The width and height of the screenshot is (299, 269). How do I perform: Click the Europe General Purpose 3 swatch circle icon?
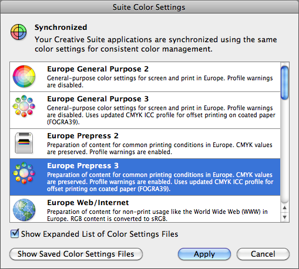point(24,106)
